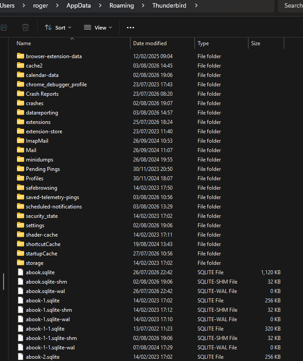This screenshot has width=303, height=361.
Task: Click the Thunderbird breadcrumb segment
Action: tap(169, 5)
